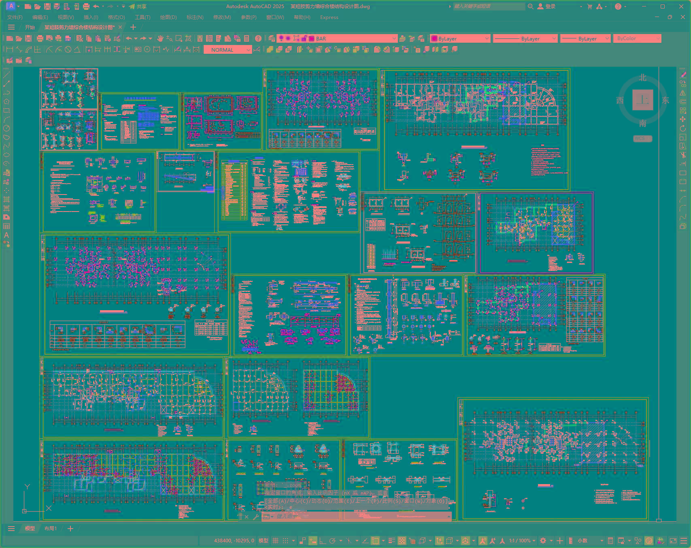Click the Help question mark in standard toolbar
The height and width of the screenshot is (548, 691).
258,38
